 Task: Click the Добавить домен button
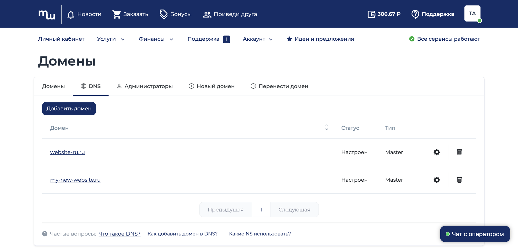coord(69,109)
